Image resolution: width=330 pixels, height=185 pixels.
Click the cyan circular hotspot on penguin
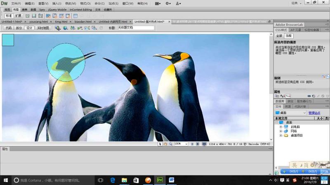66,62
